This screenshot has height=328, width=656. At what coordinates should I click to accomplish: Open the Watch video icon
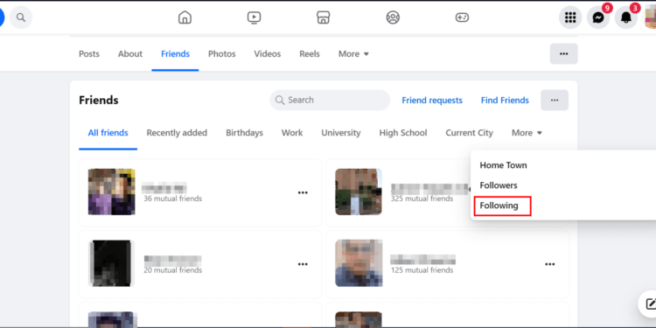(x=254, y=17)
